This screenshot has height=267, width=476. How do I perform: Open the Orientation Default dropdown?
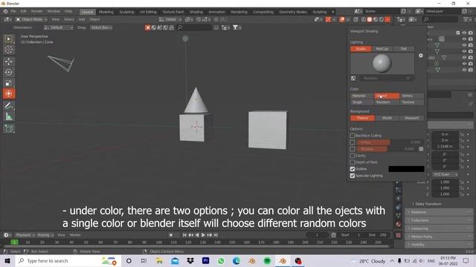pos(58,27)
